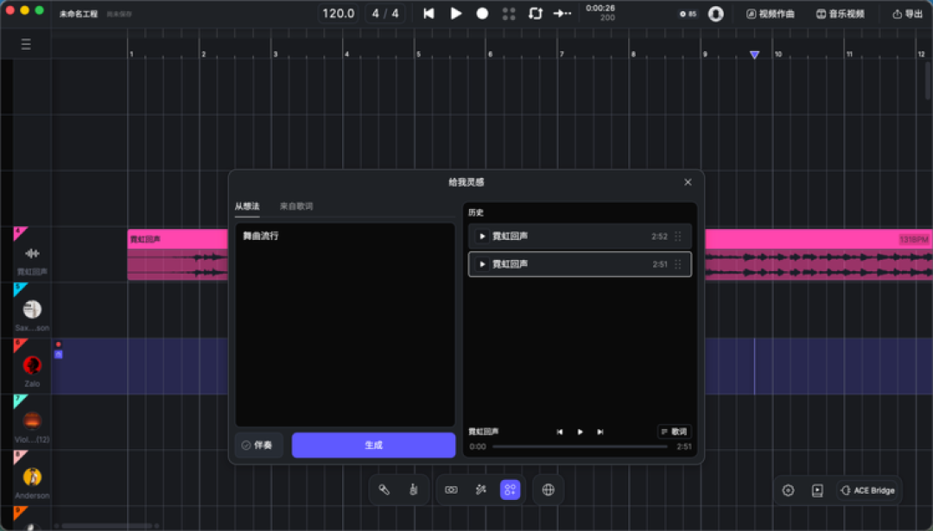Toggle the follow-playhead arrow icon
This screenshot has height=531, width=933.
562,14
